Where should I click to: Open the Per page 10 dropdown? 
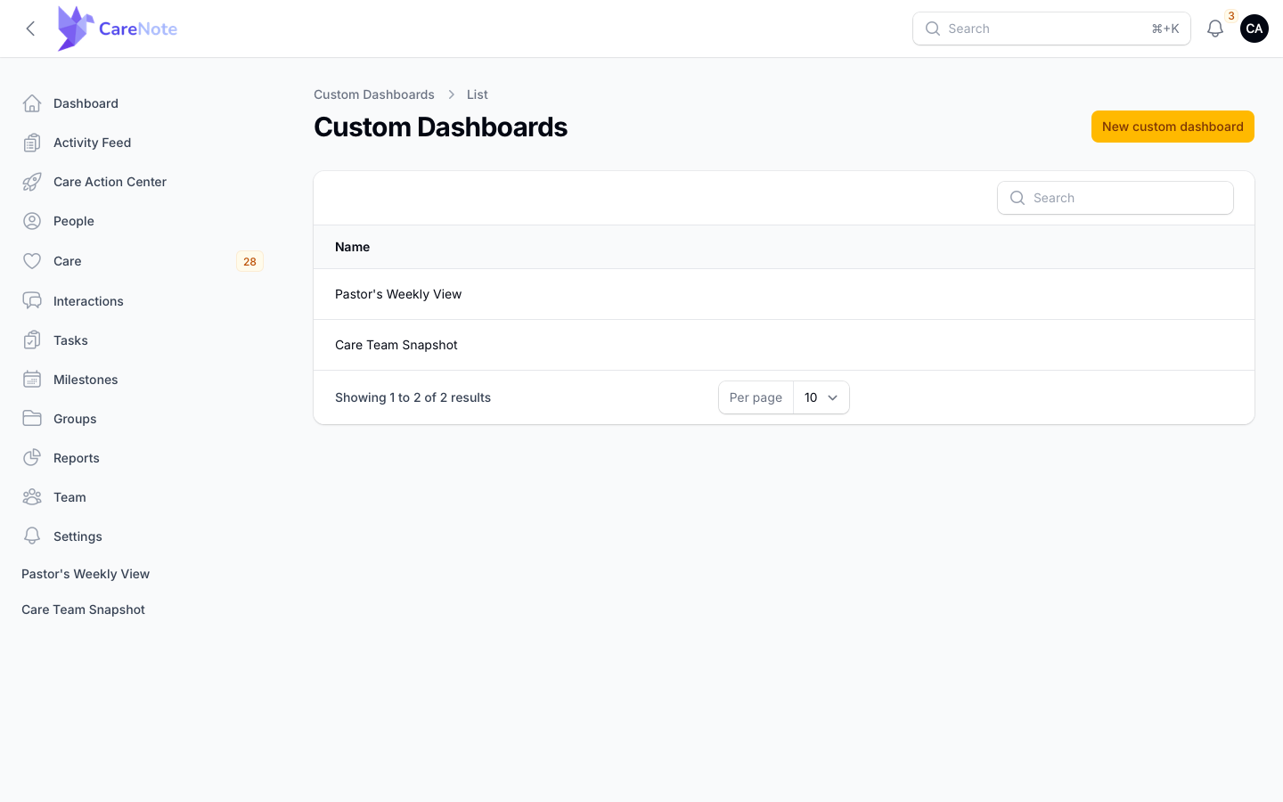[x=821, y=397]
